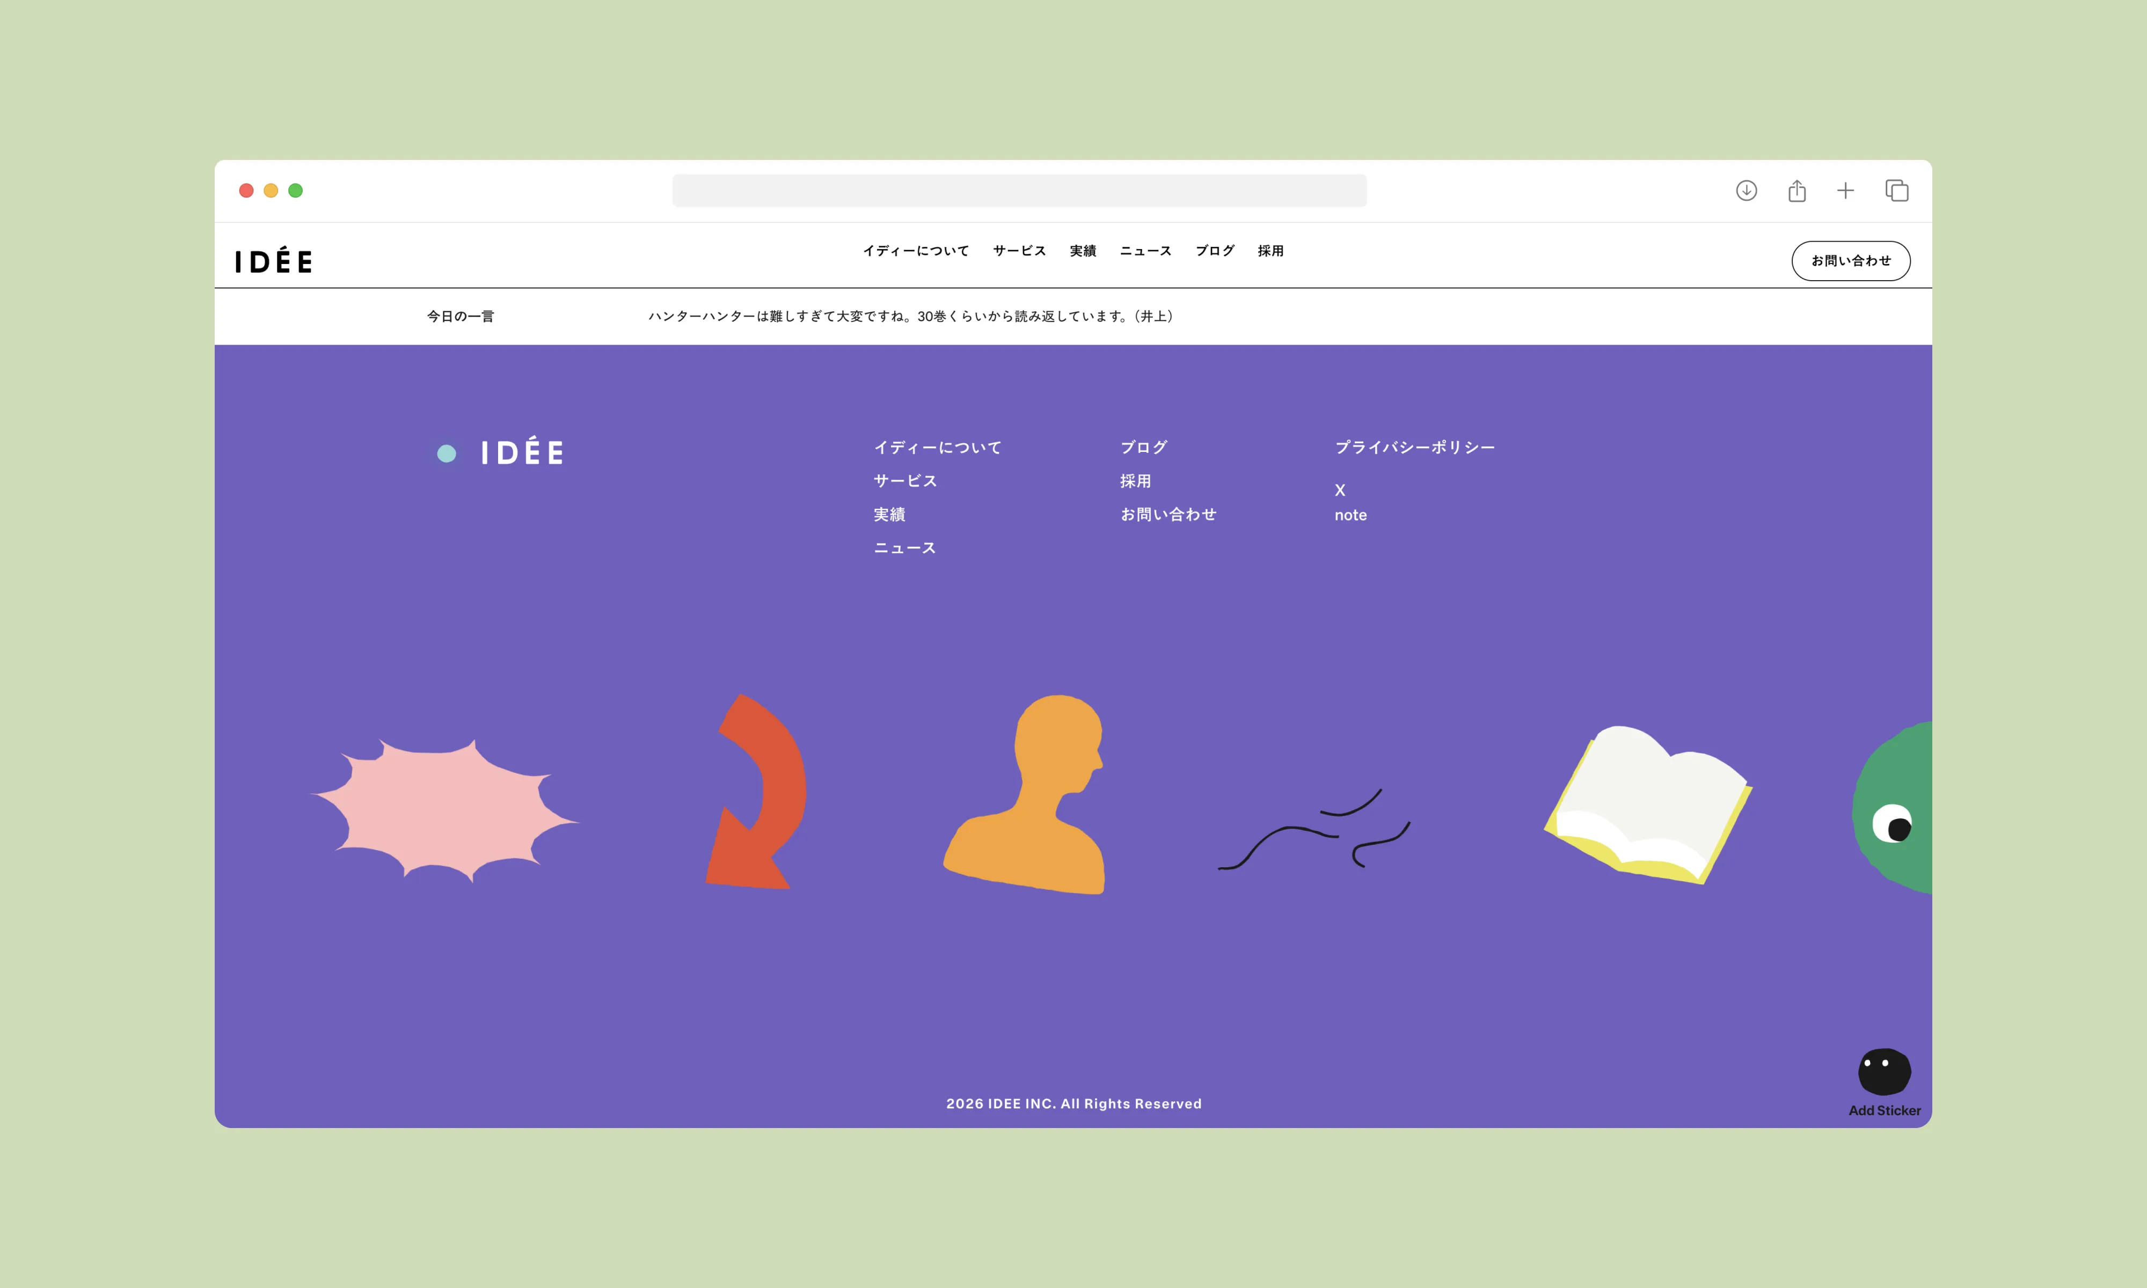2147x1288 pixels.
Task: Open footer link 採用
Action: (1135, 481)
